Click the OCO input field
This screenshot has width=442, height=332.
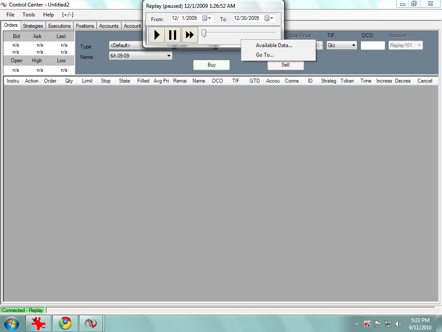(373, 45)
